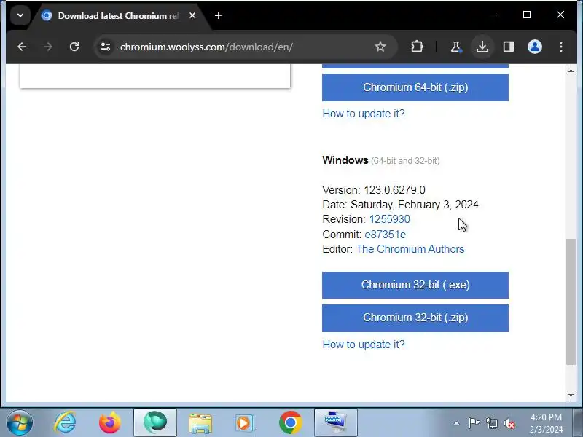Download Chromium 64-bit (.zip)
Image resolution: width=583 pixels, height=437 pixels.
coord(415,87)
